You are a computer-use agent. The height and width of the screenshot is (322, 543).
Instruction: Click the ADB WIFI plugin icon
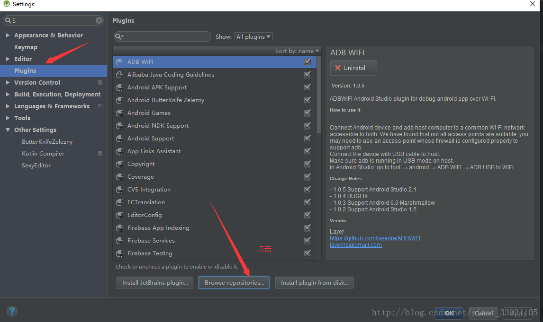119,62
